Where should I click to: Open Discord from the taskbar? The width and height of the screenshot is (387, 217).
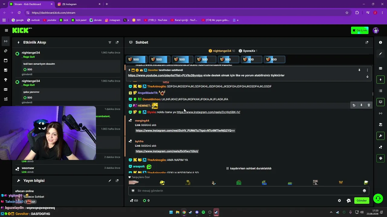point(197,212)
